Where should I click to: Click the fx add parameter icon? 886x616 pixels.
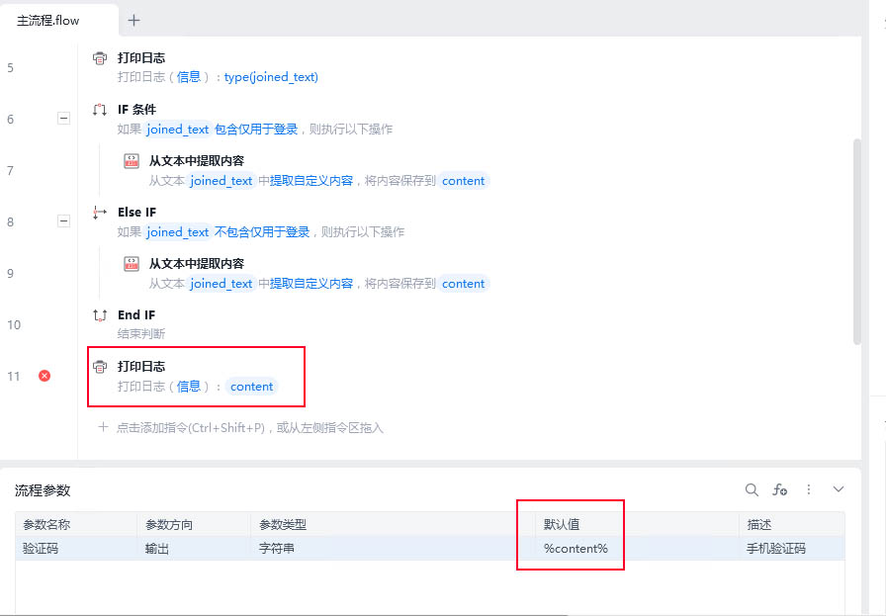780,489
